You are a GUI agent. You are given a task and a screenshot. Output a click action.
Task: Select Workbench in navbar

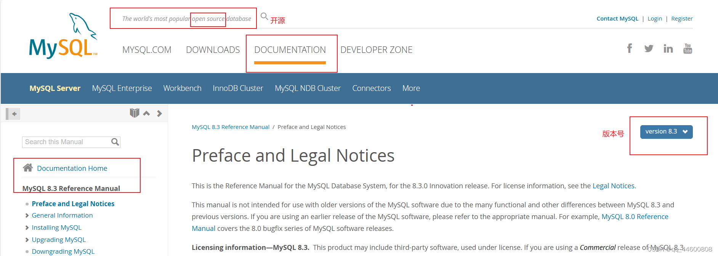(x=182, y=88)
